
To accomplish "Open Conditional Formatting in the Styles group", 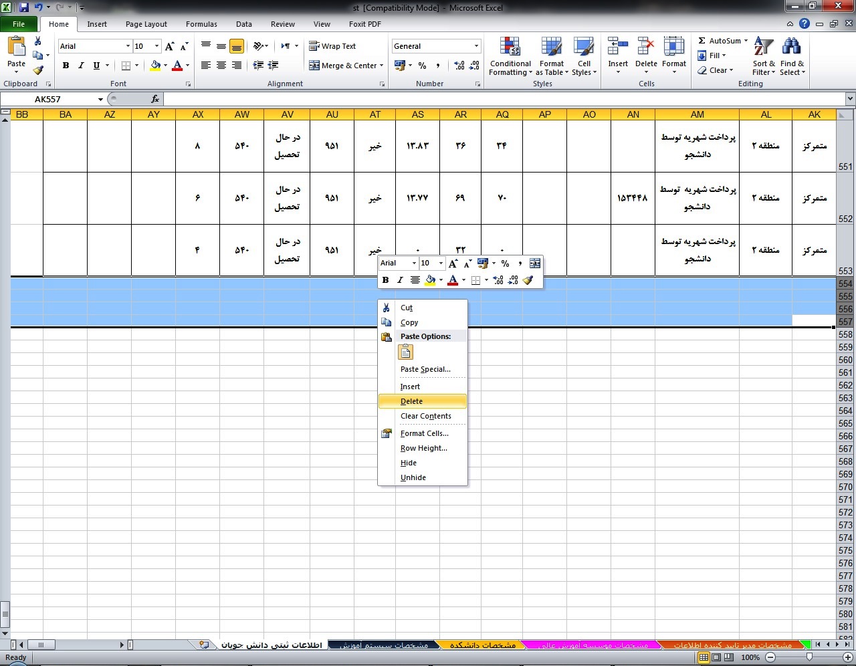I will pyautogui.click(x=510, y=57).
